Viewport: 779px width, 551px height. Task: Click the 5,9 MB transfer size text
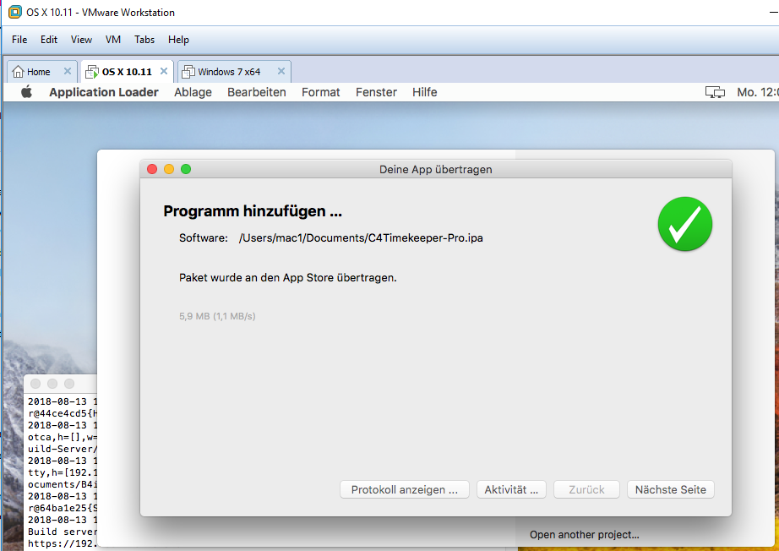click(217, 316)
